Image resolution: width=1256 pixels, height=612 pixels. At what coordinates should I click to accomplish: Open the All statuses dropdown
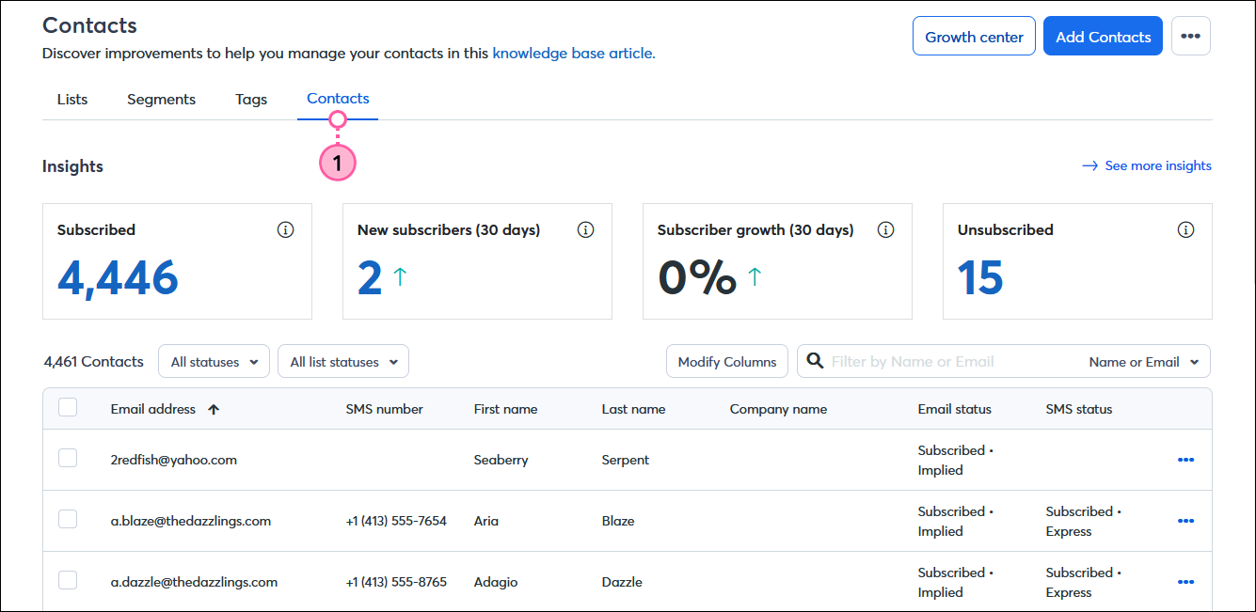pyautogui.click(x=215, y=361)
